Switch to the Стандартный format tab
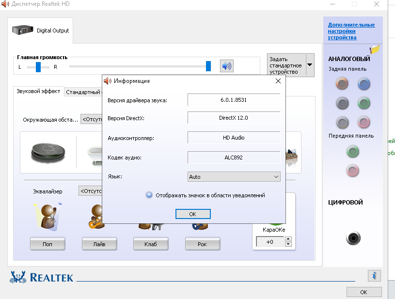 click(x=83, y=92)
